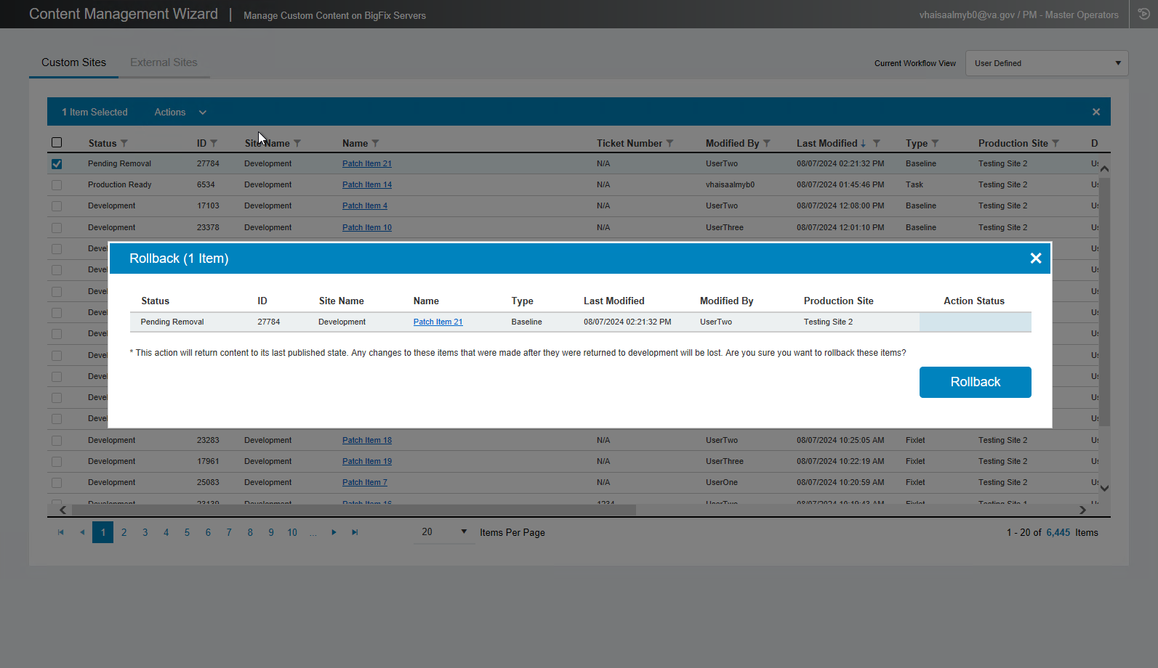Open filter for Name column
The image size is (1158, 668).
(x=376, y=143)
